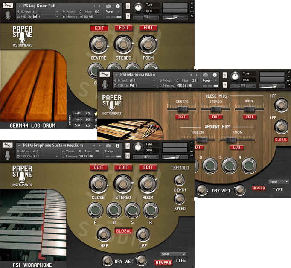291x268 pixels.
Task: Mute the Vibraphone instrument
Action: [128, 156]
